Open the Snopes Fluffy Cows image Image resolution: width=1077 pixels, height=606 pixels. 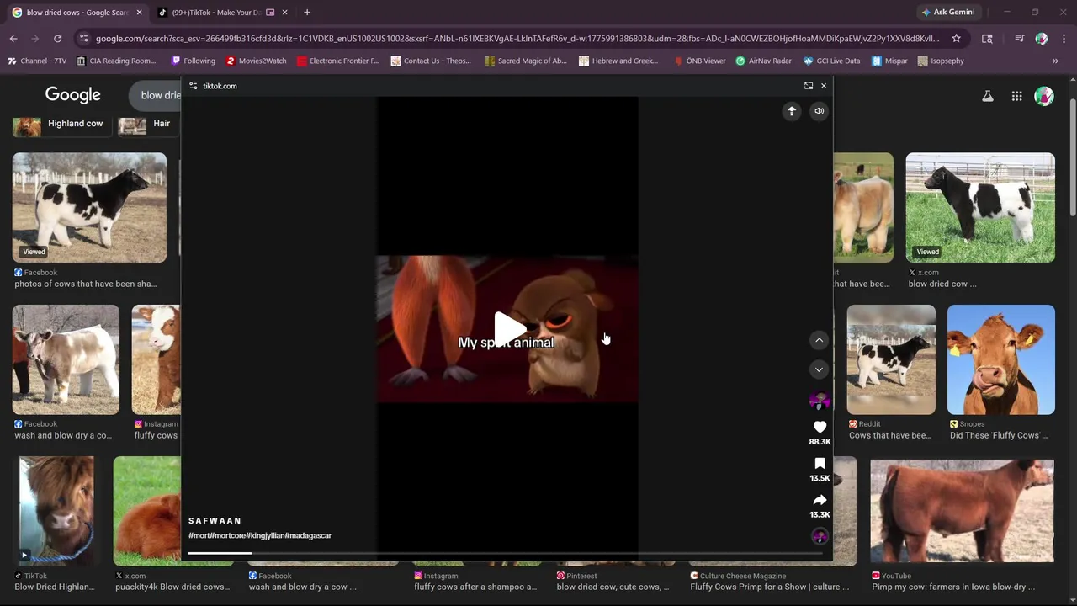pos(1000,359)
